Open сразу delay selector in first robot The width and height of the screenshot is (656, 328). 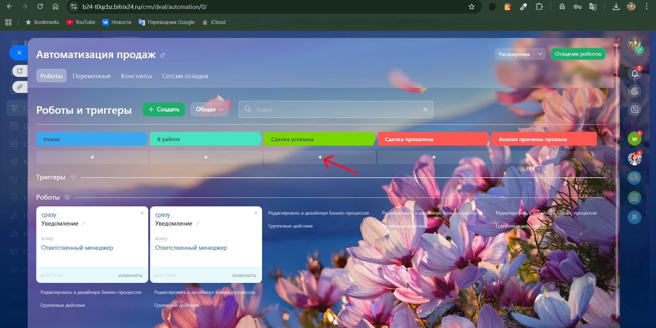coord(49,215)
